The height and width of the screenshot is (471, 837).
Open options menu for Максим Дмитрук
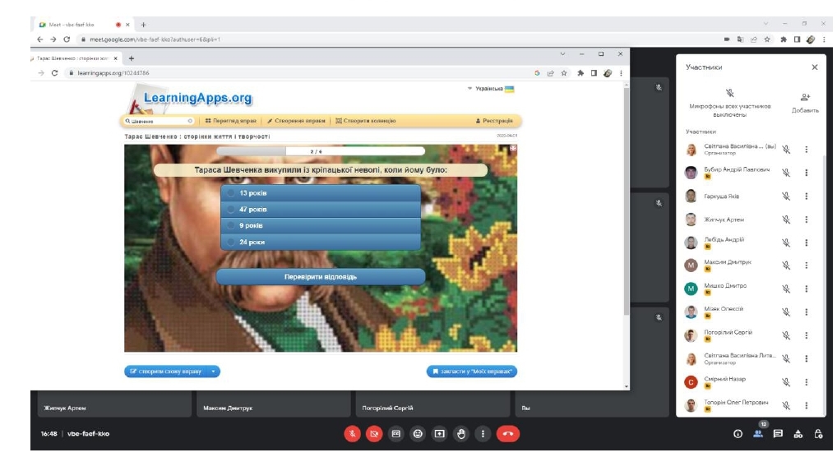tap(806, 266)
